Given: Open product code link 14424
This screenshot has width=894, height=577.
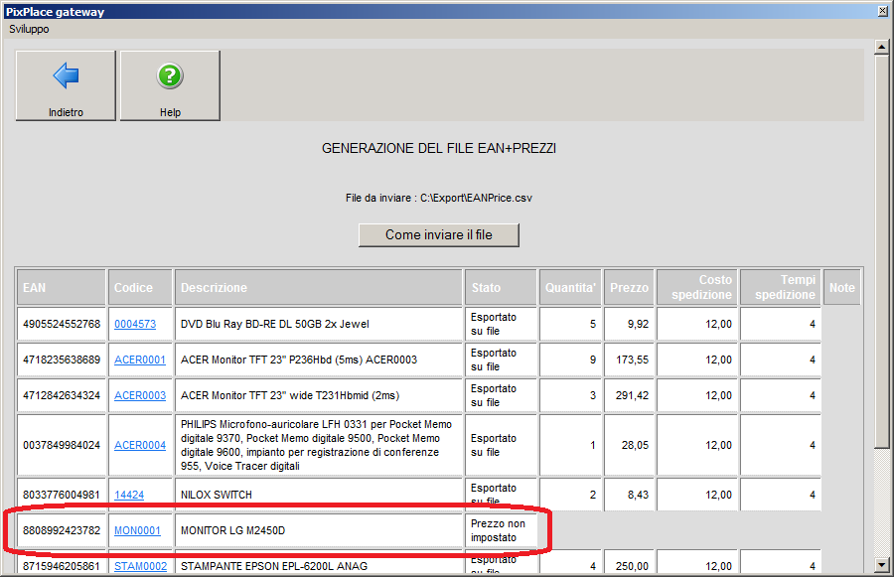Looking at the screenshot, I should click(129, 495).
